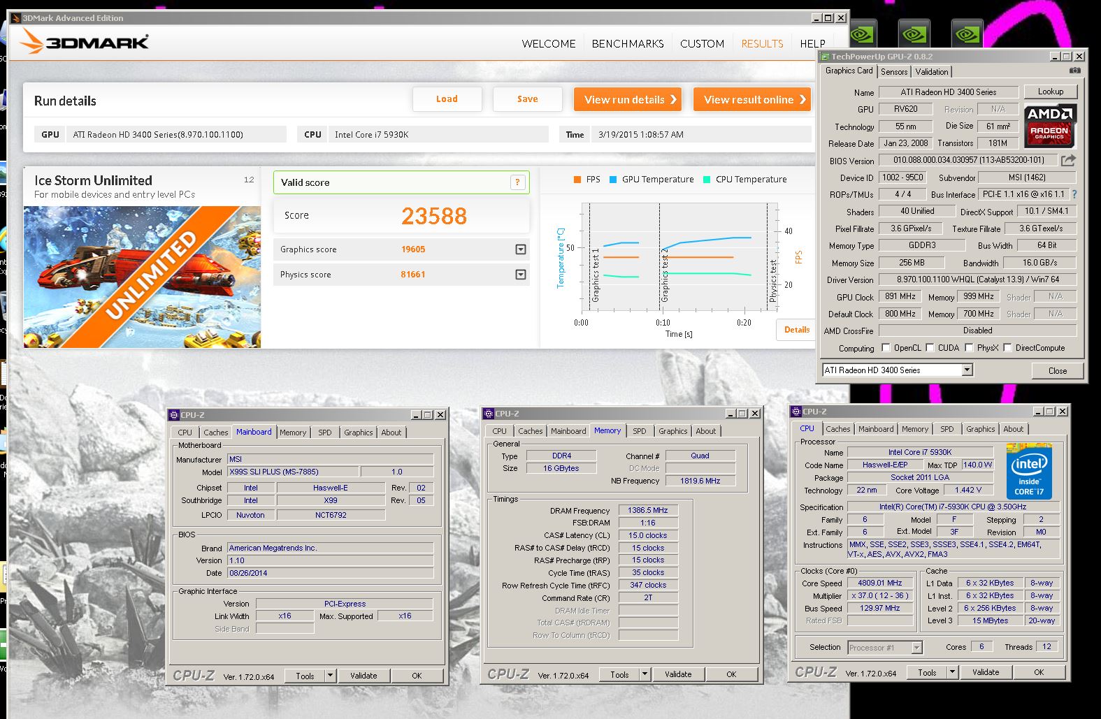
Task: Switch to the Sensors tab in GPU-Z
Action: (894, 72)
